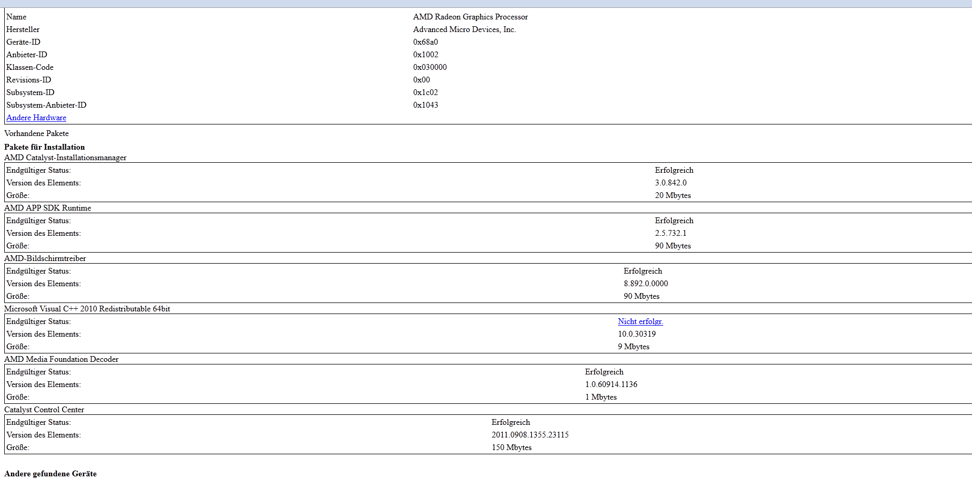Select display driver version 8.892.0.0000
The width and height of the screenshot is (972, 480).
[646, 284]
